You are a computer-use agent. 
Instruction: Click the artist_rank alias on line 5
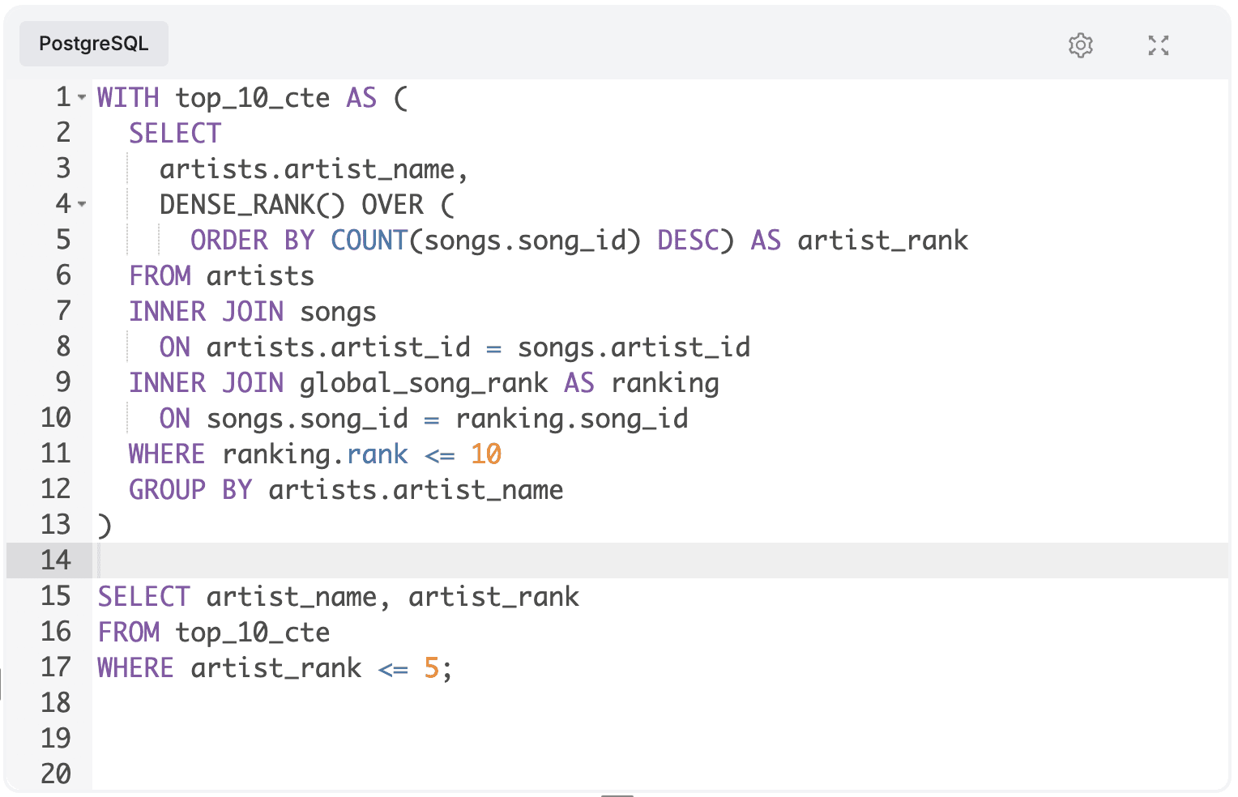coord(882,241)
